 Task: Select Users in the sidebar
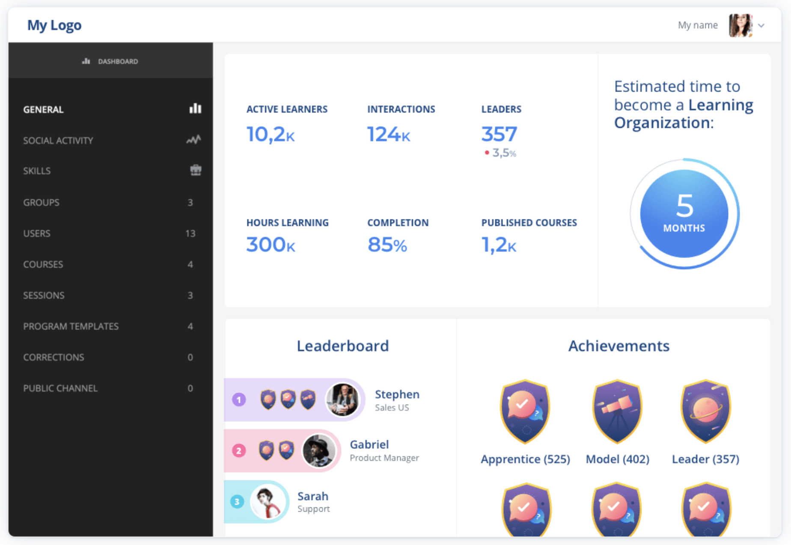click(37, 234)
